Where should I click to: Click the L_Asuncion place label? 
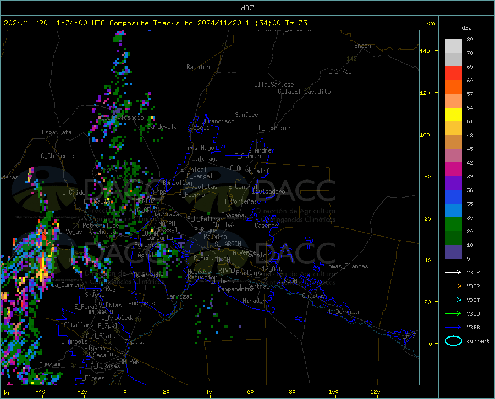pyautogui.click(x=276, y=128)
